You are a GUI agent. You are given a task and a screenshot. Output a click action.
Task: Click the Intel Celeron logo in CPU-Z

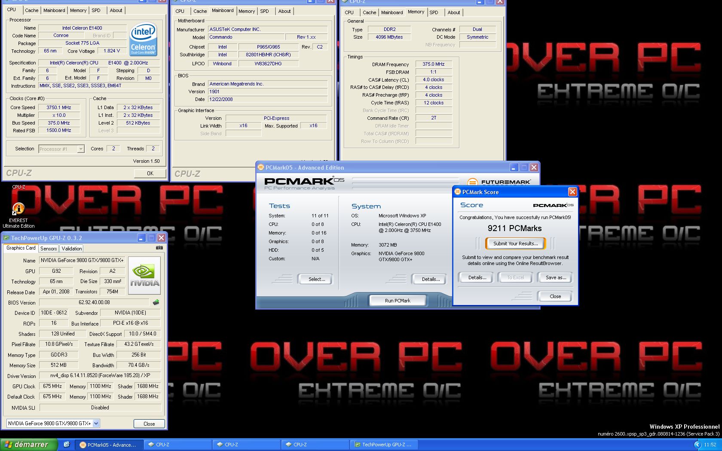tap(143, 39)
